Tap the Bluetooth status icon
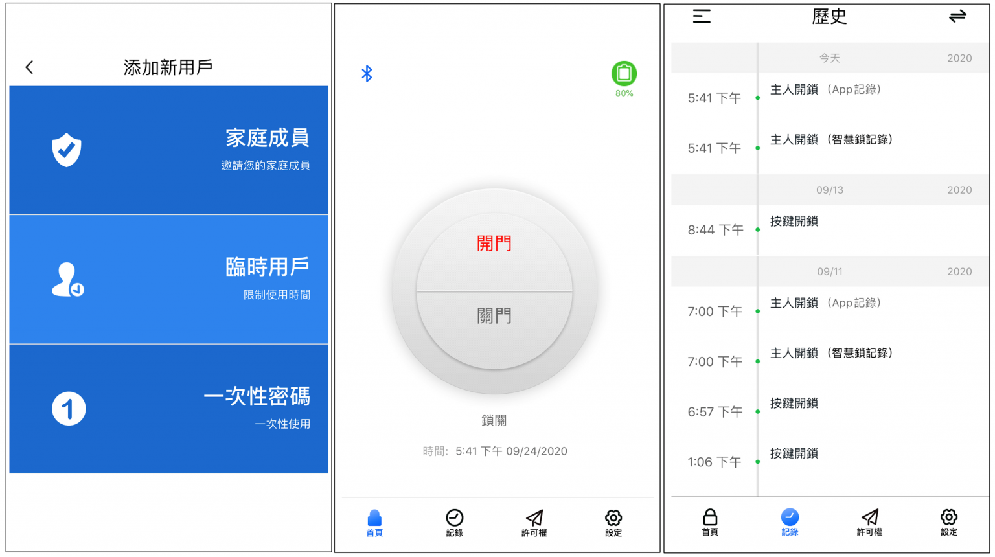 [x=367, y=73]
